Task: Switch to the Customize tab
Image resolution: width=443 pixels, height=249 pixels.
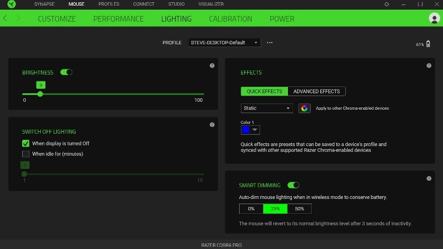Action: coord(56,19)
